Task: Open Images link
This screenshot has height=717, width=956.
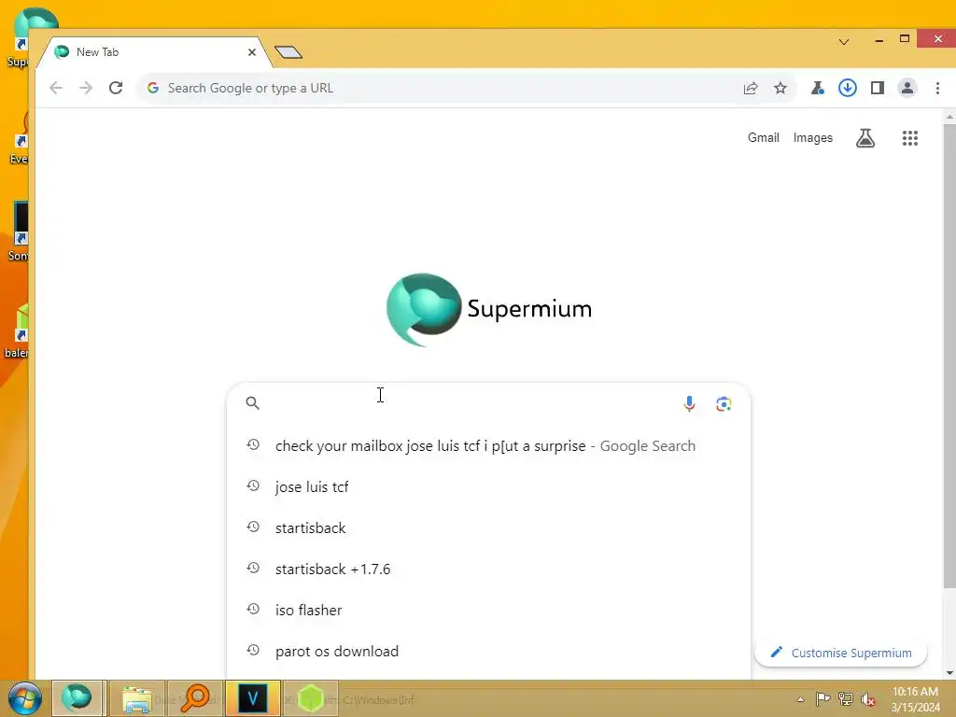Action: pyautogui.click(x=813, y=138)
